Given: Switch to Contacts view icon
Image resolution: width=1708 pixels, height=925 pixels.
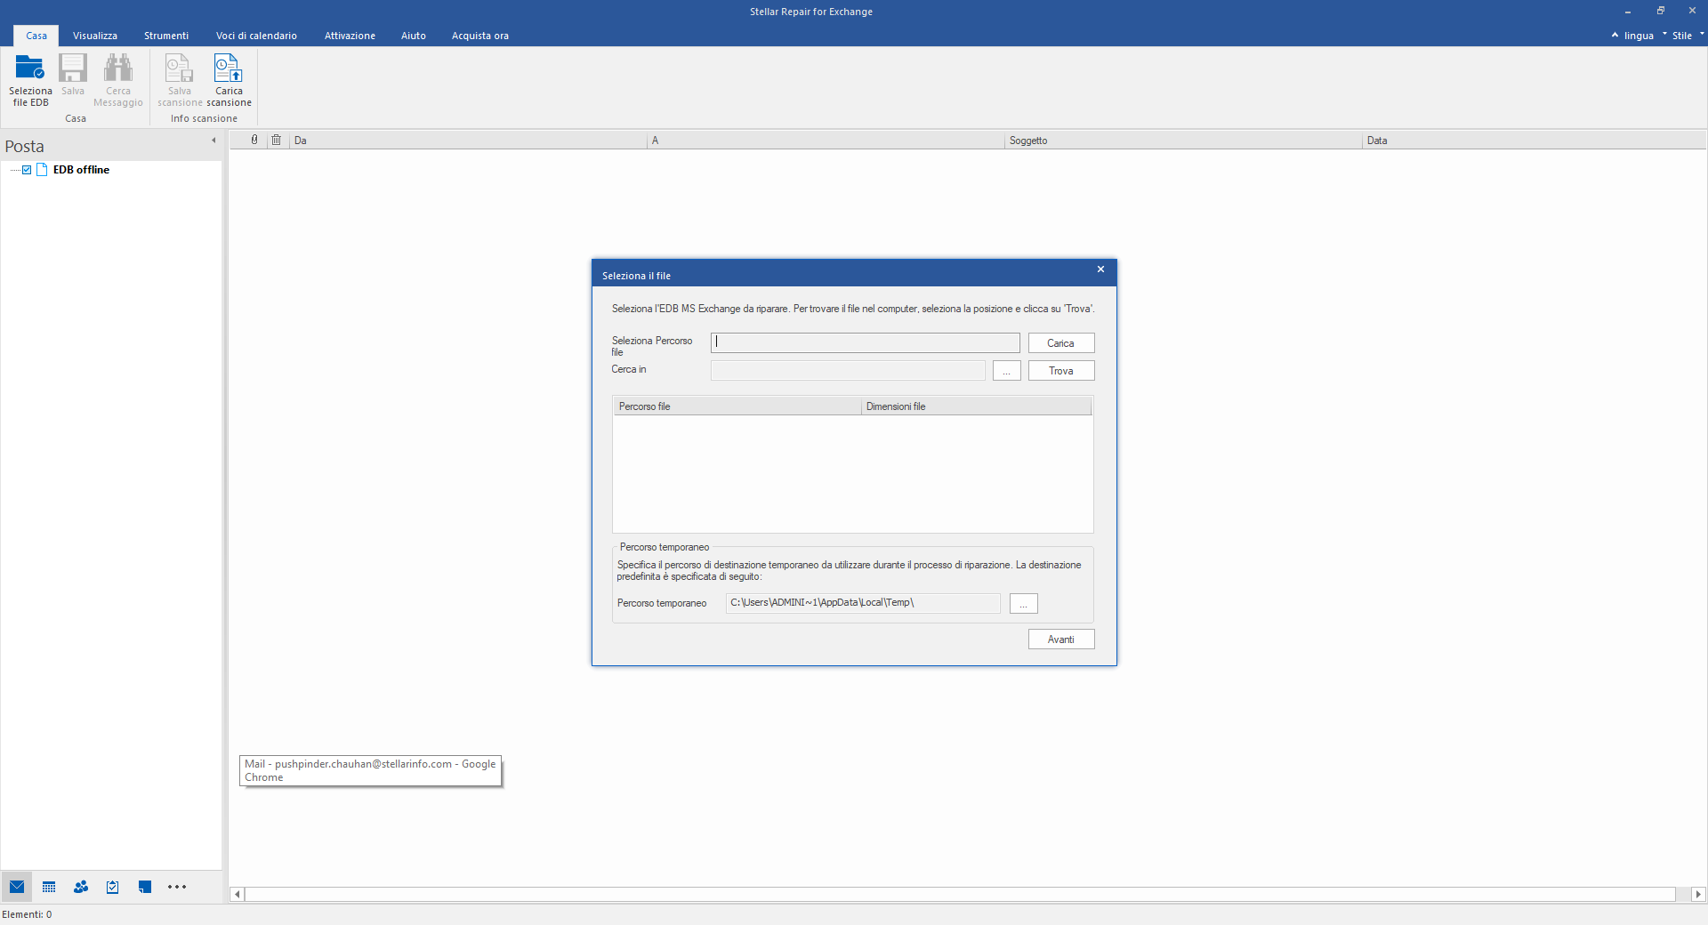Looking at the screenshot, I should pyautogui.click(x=81, y=887).
